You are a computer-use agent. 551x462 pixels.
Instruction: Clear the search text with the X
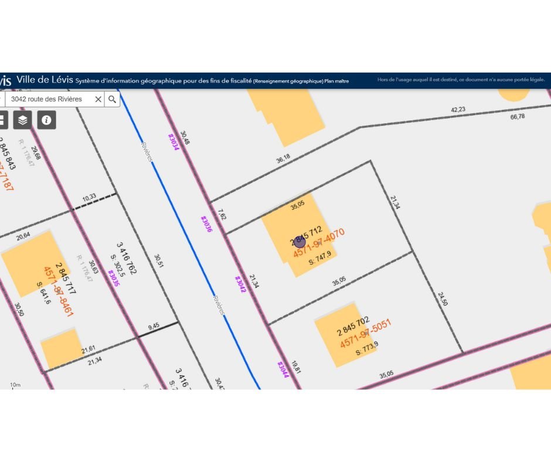tap(98, 99)
